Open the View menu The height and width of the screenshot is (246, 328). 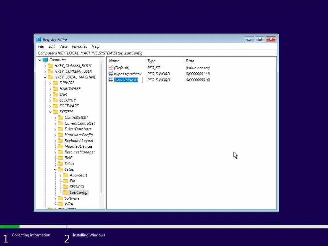63,46
